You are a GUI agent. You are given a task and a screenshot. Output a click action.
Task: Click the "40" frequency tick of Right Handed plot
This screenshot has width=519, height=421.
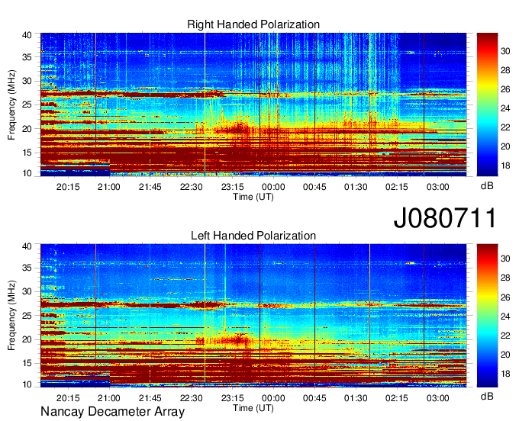[27, 35]
